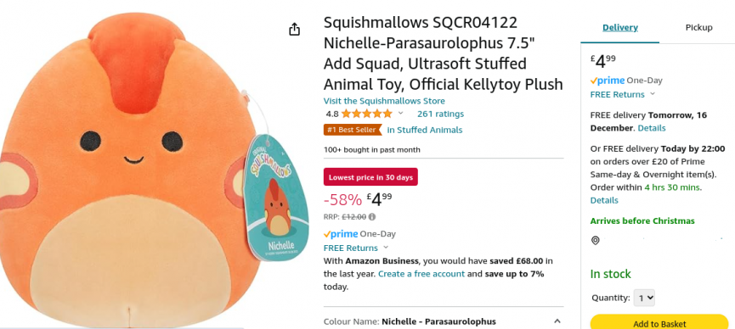
Task: Click the Nichelle plush product image
Action: click(x=140, y=169)
